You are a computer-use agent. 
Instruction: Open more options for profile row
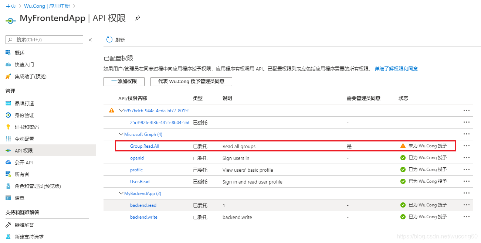(467, 170)
